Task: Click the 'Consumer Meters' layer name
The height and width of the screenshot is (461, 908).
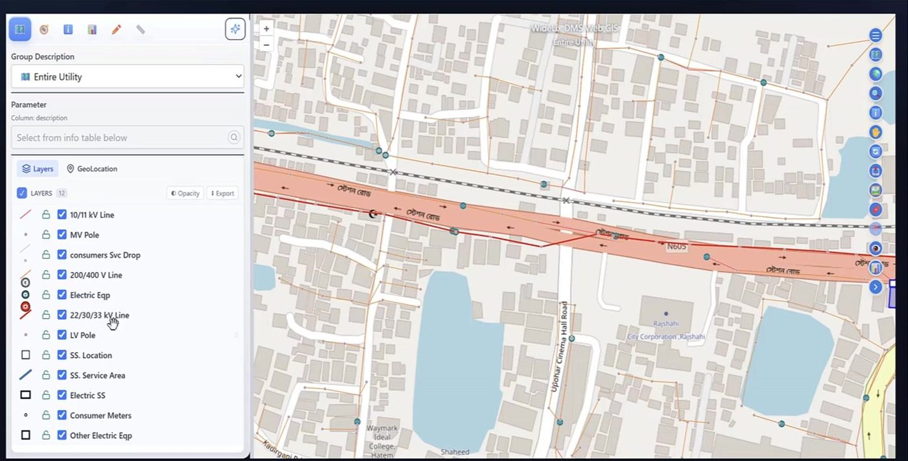Action: point(101,416)
